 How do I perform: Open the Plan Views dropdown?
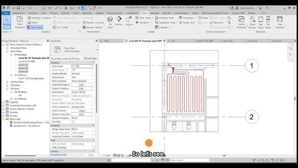point(144,18)
